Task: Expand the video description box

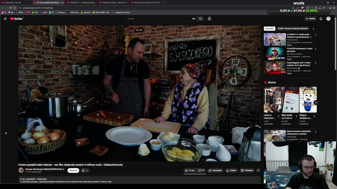Action: click(x=140, y=180)
